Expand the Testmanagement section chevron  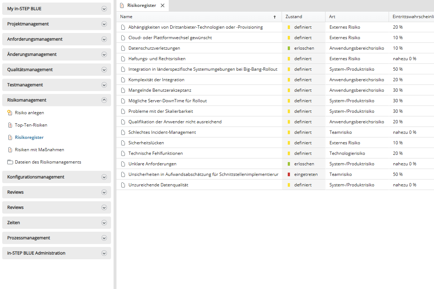click(x=104, y=85)
